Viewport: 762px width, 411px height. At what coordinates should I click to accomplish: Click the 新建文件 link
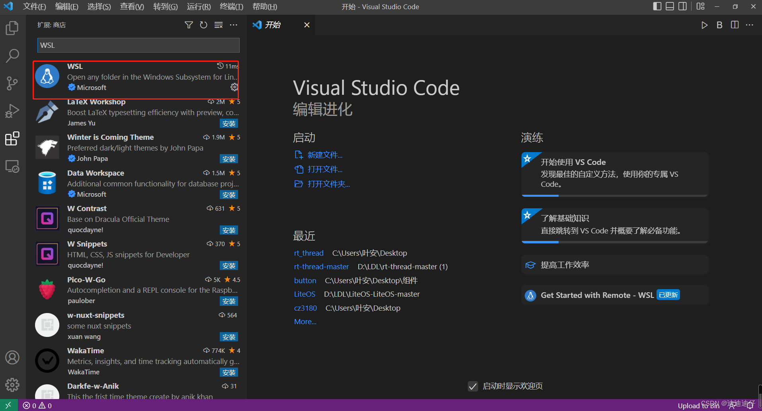(x=325, y=155)
